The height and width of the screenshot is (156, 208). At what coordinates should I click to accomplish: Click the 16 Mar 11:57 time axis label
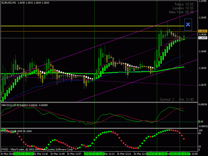[74, 154]
